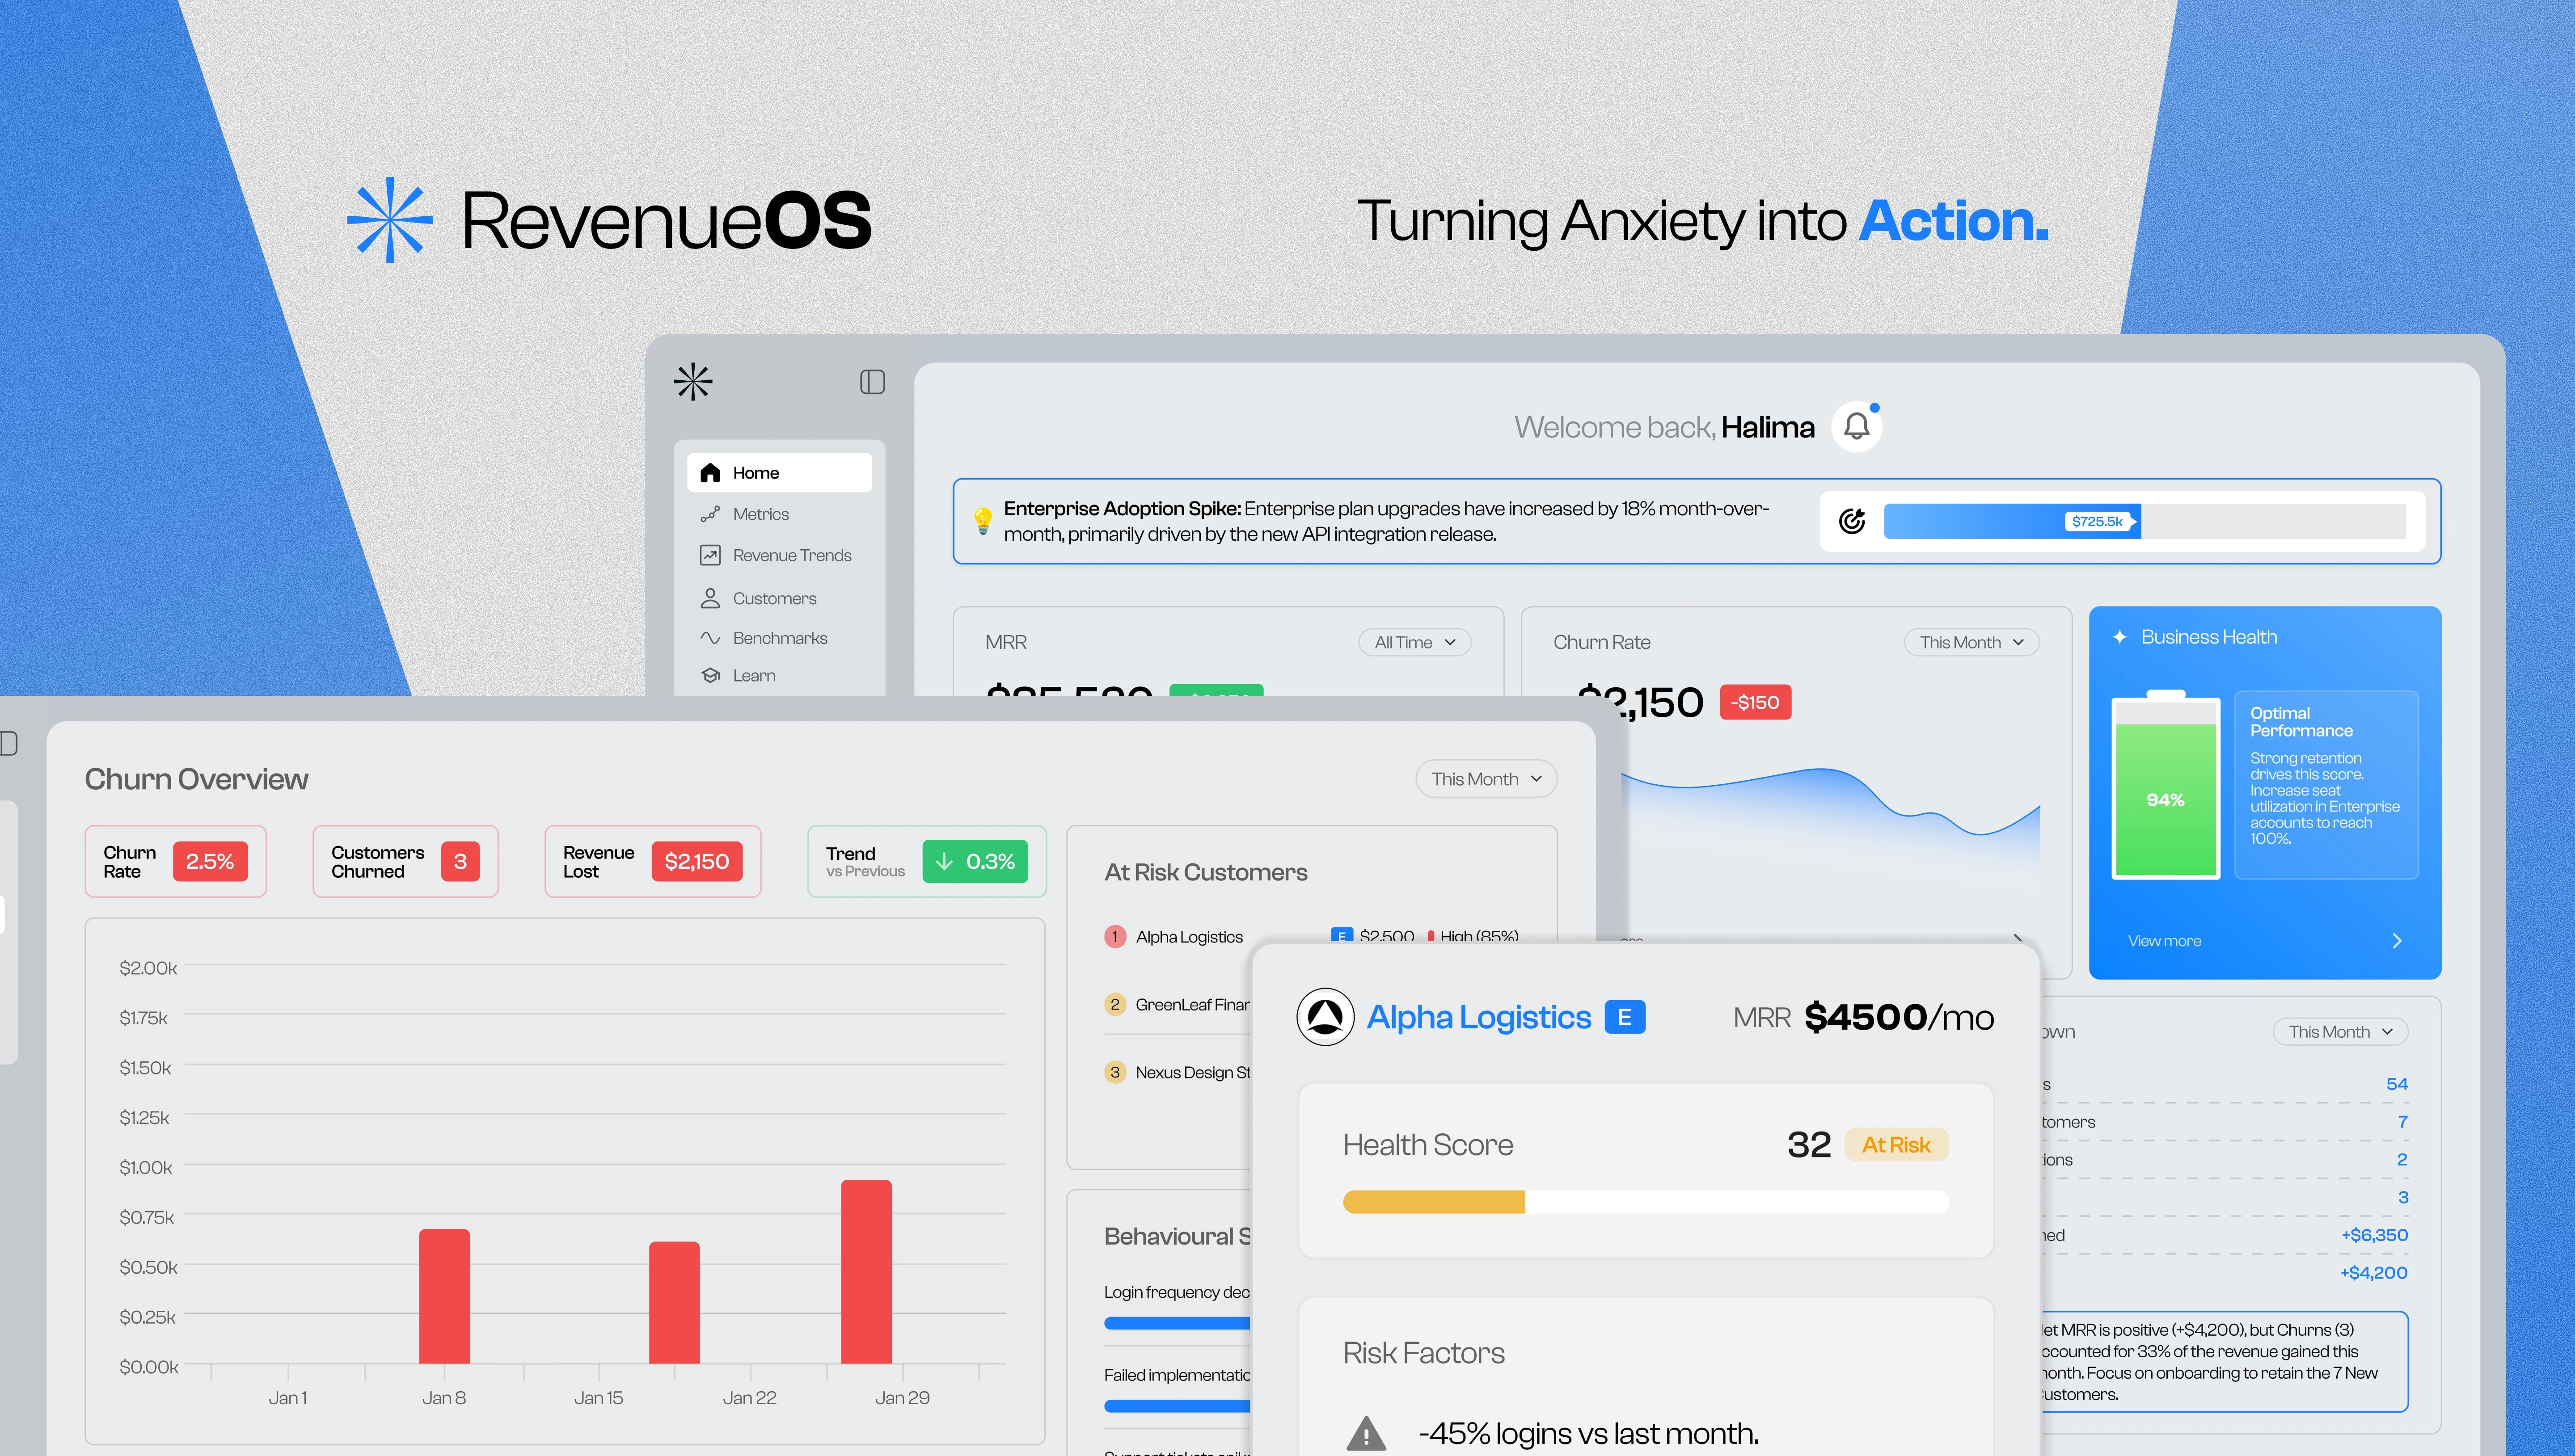The height and width of the screenshot is (1456, 2575).
Task: Click the Jan 29 bar in the churn chart
Action: 866,1271
